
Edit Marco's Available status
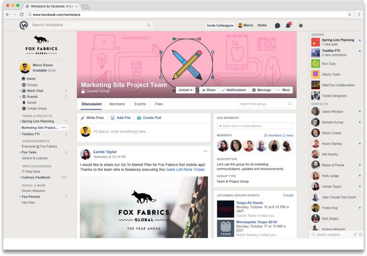(52, 71)
